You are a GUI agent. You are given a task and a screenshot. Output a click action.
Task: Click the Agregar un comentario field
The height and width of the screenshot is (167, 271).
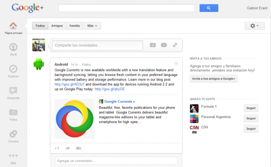point(116,161)
